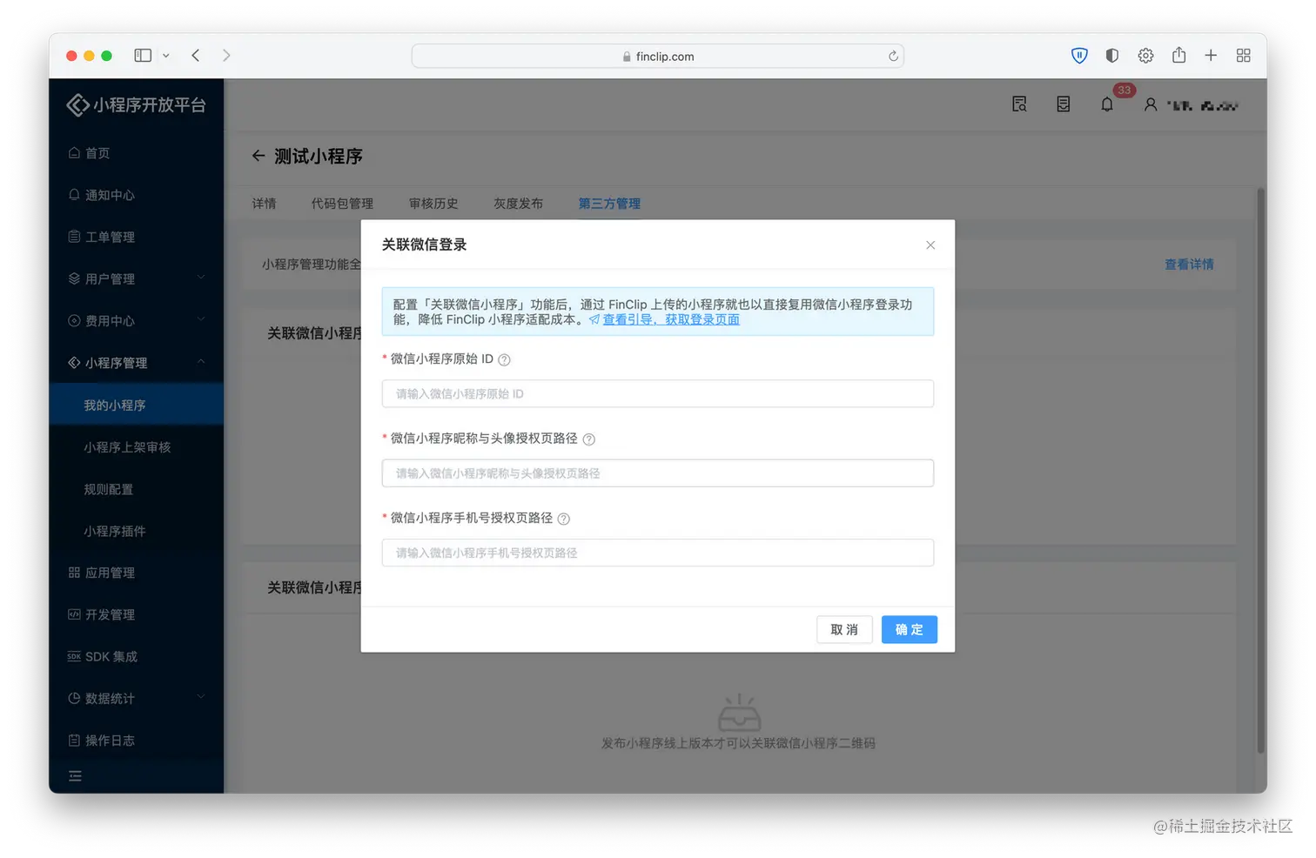Go forward with the browser forward arrow

tap(226, 56)
